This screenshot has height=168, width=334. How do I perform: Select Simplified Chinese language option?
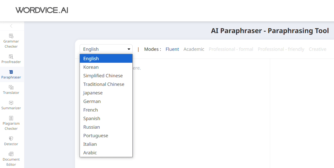pos(103,76)
